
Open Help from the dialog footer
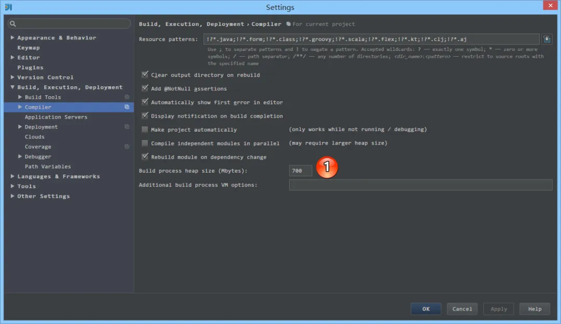coord(535,308)
